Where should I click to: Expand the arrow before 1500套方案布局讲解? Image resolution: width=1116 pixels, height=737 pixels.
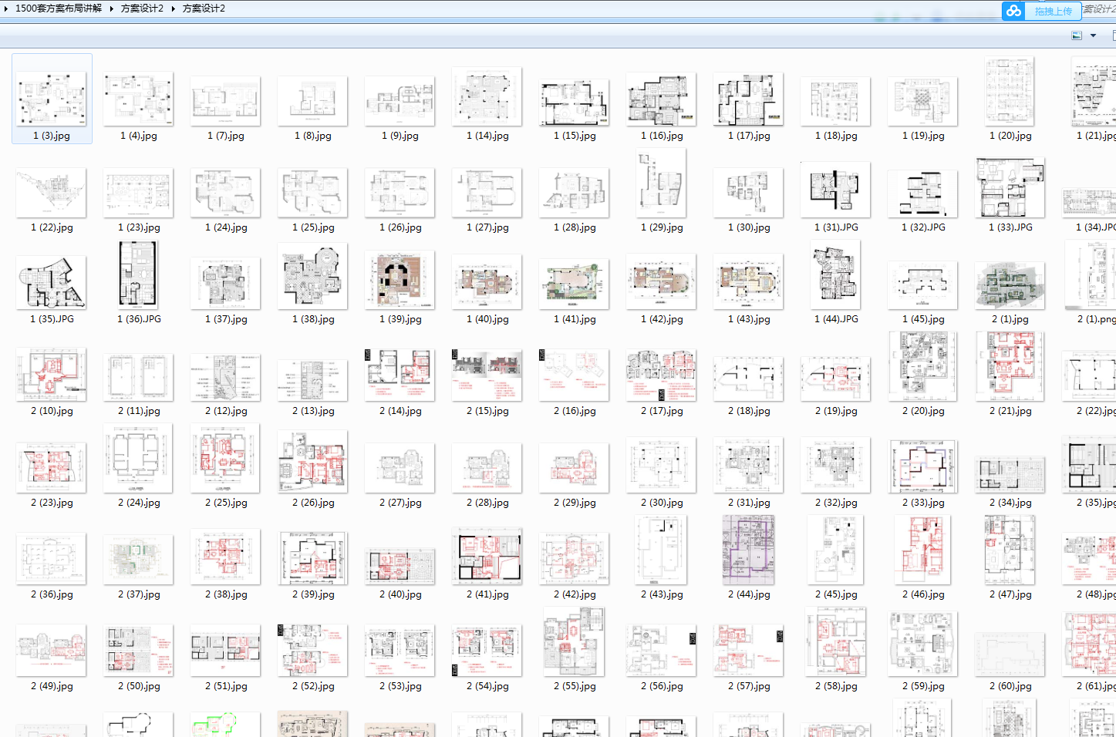click(x=6, y=8)
